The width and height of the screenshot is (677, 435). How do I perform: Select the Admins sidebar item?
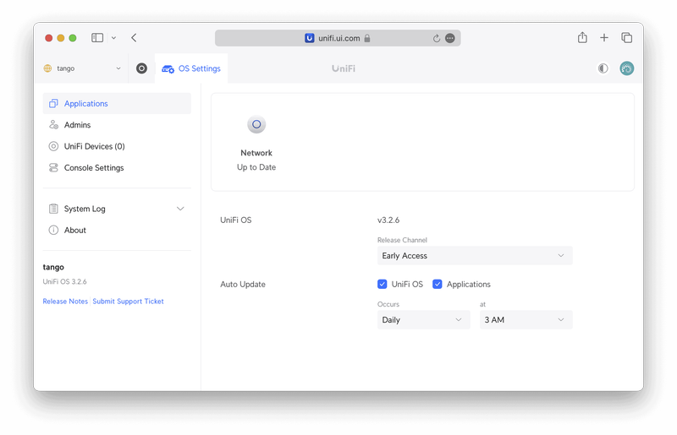[x=77, y=125]
